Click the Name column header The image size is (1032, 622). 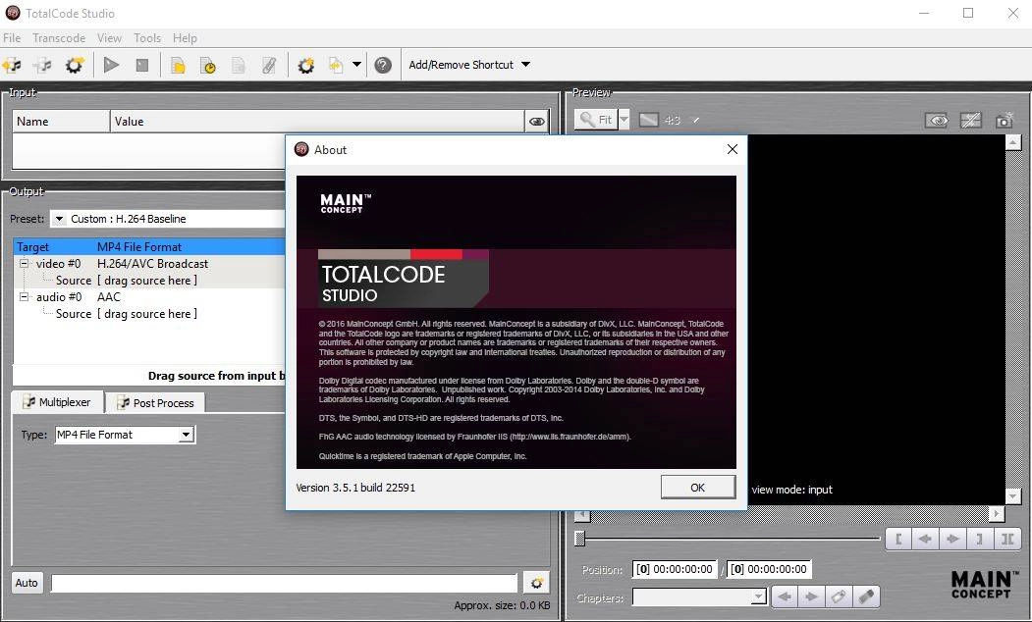coord(61,121)
